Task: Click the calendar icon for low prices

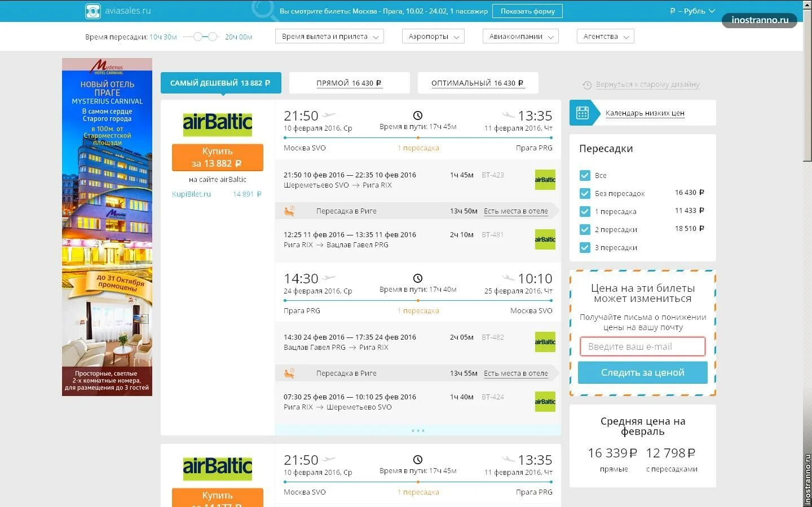Action: 582,113
